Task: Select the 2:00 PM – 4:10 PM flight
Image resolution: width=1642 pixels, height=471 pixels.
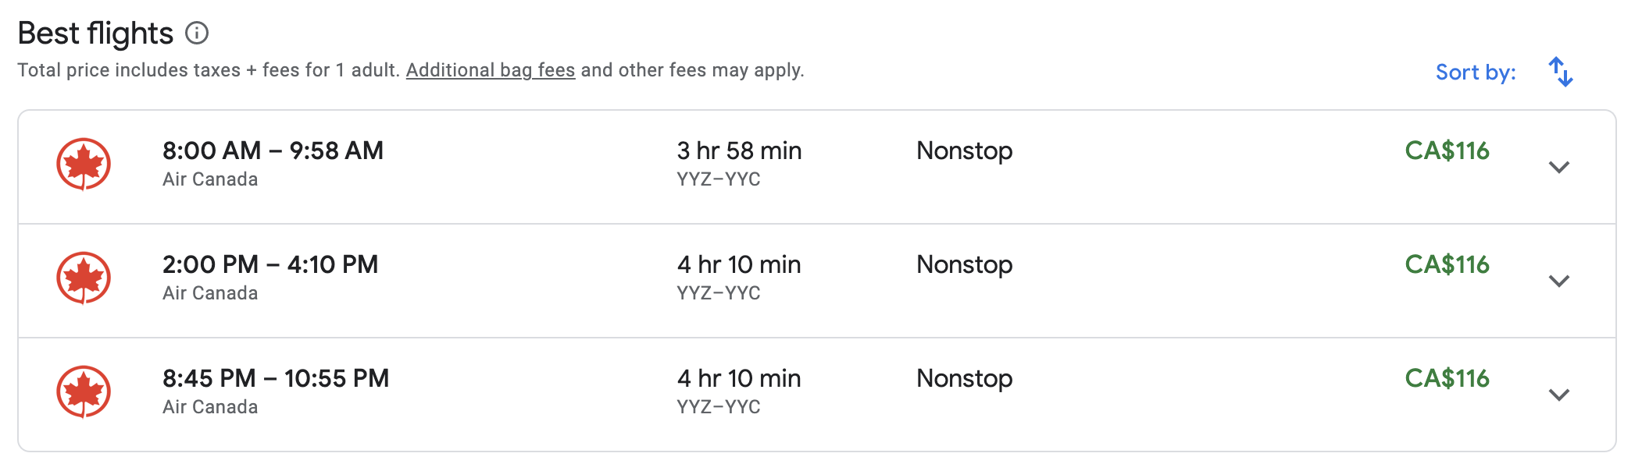Action: pyautogui.click(x=270, y=264)
